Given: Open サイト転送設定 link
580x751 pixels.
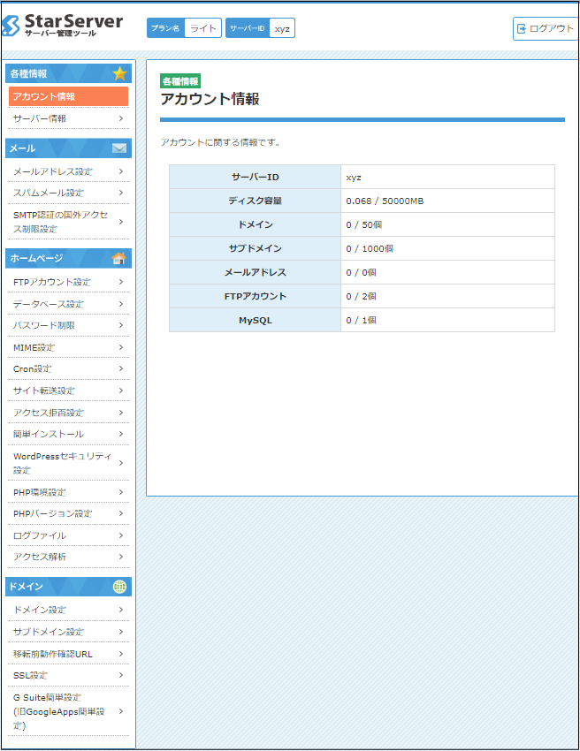Looking at the screenshot, I should click(x=69, y=391).
